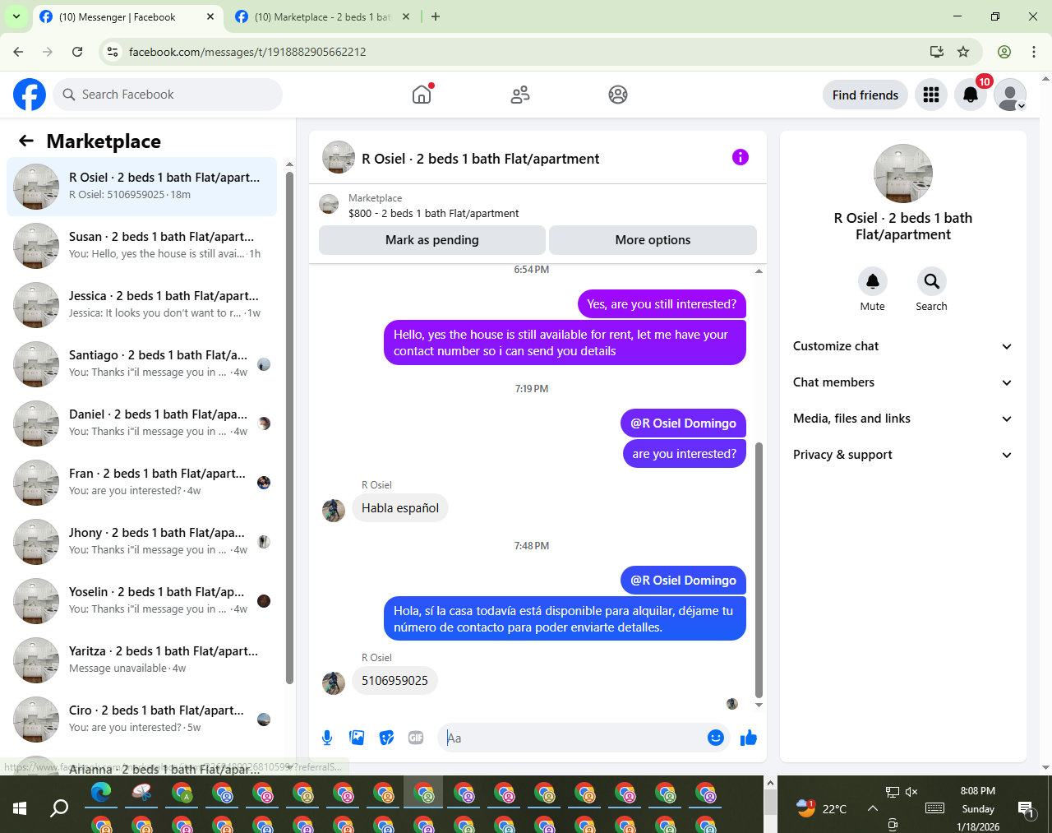1052x833 pixels.
Task: Open Chrome three-dot menu
Action: coord(1034,52)
